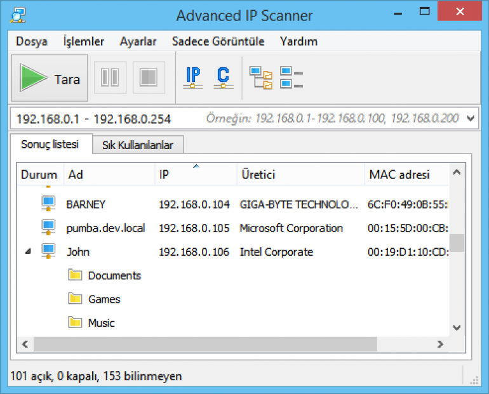Click the pause scan icon
Screen dimensions: 489x394
(110, 77)
